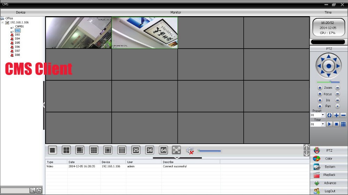Screen dimensions: 348x195
Task: Choose the 36-view layout
Action: (x=150, y=150)
